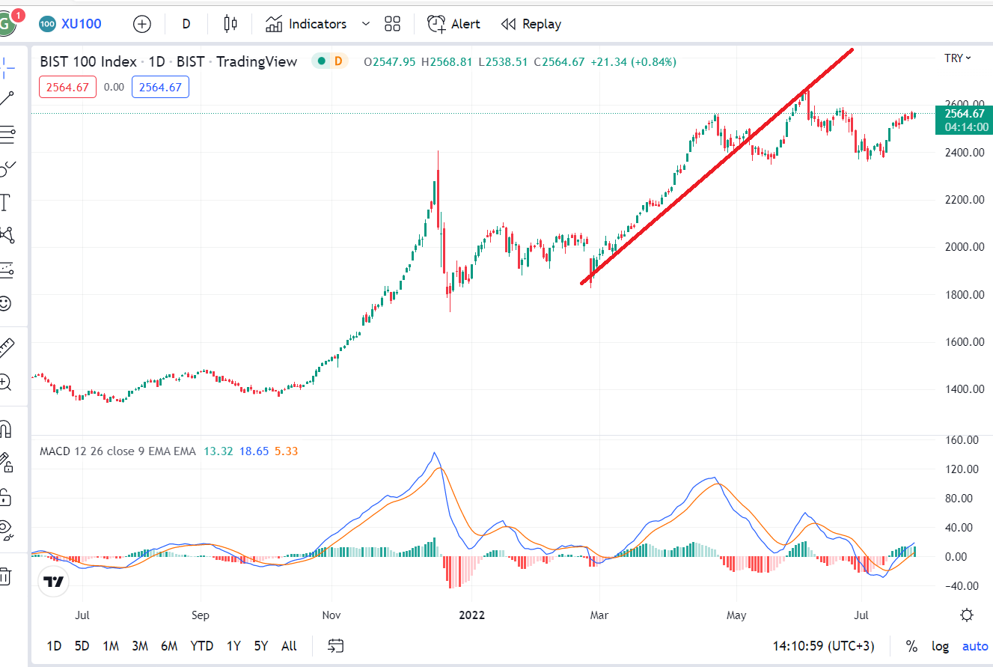Image resolution: width=993 pixels, height=667 pixels.
Task: Toggle hide all drawings eye icon
Action: coord(6,531)
